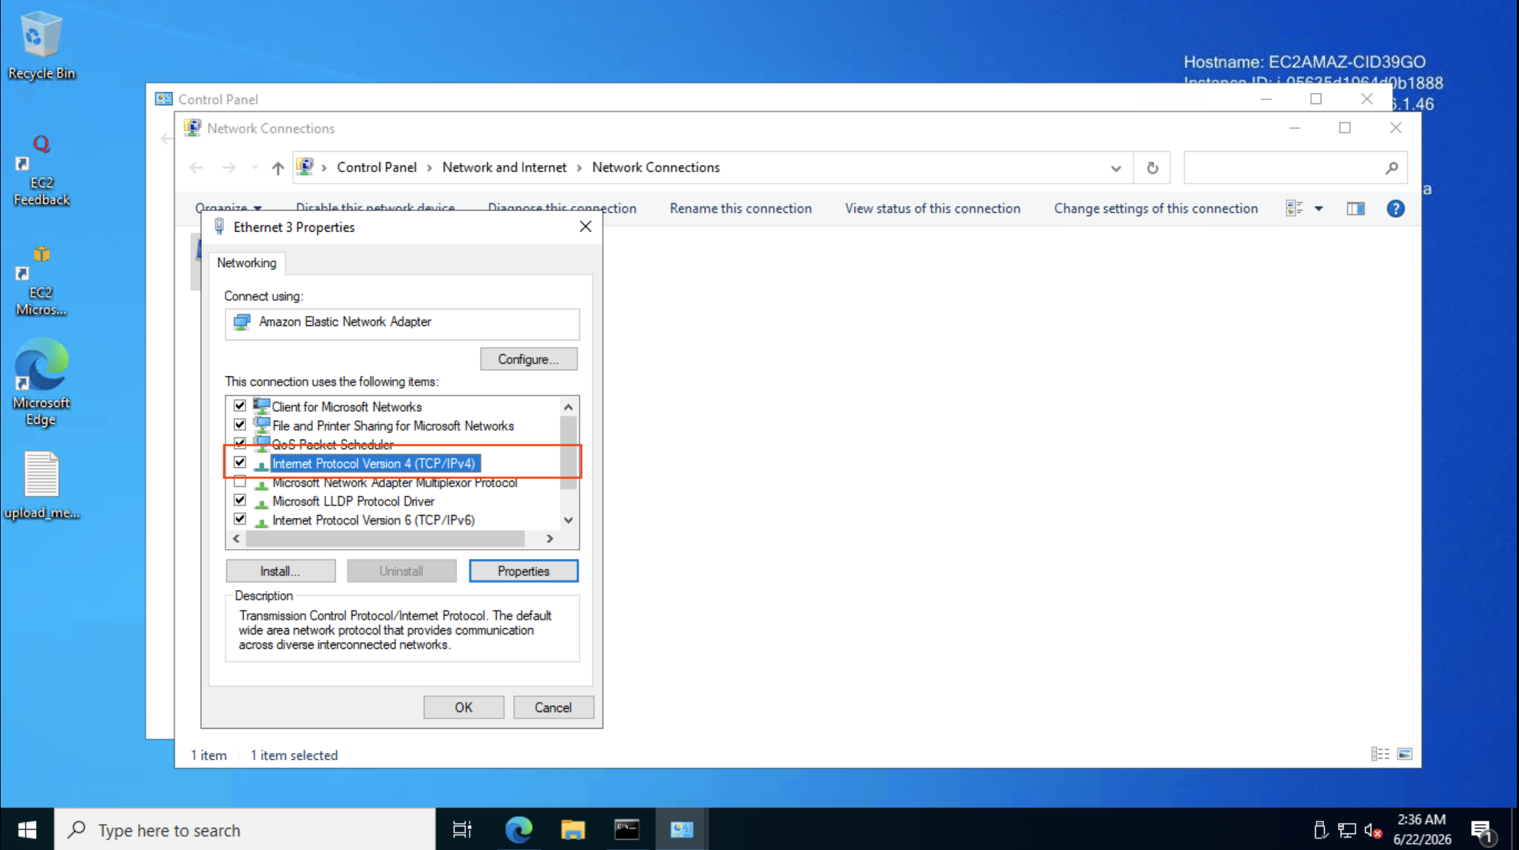Open the view options dropdown arrow
This screenshot has height=850, width=1519.
tap(1319, 209)
